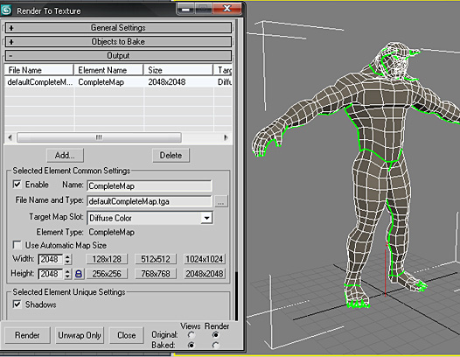This screenshot has height=357, width=460.
Task: Adjust Height value with spinner arrows
Action: tap(67, 274)
